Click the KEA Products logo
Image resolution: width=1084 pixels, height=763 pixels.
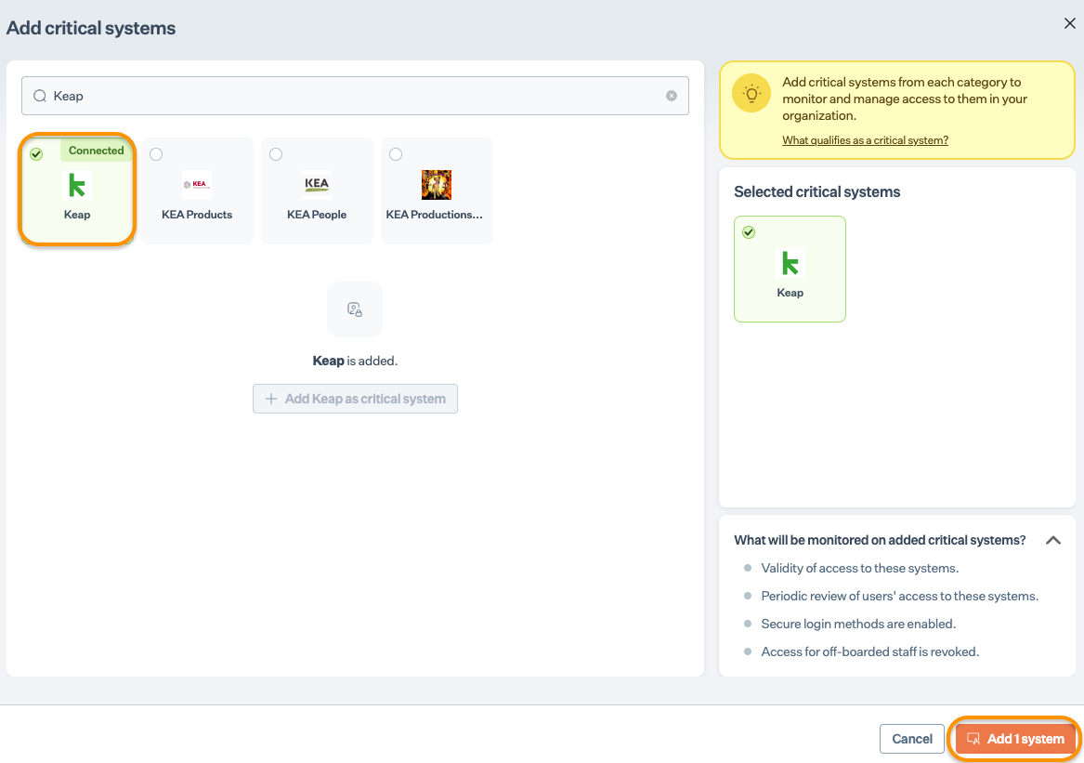(197, 185)
